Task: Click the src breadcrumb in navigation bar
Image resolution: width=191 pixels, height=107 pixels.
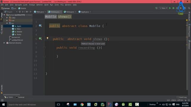Action: tap(14, 8)
